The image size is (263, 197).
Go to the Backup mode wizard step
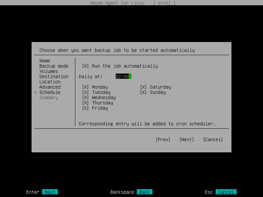tap(54, 66)
